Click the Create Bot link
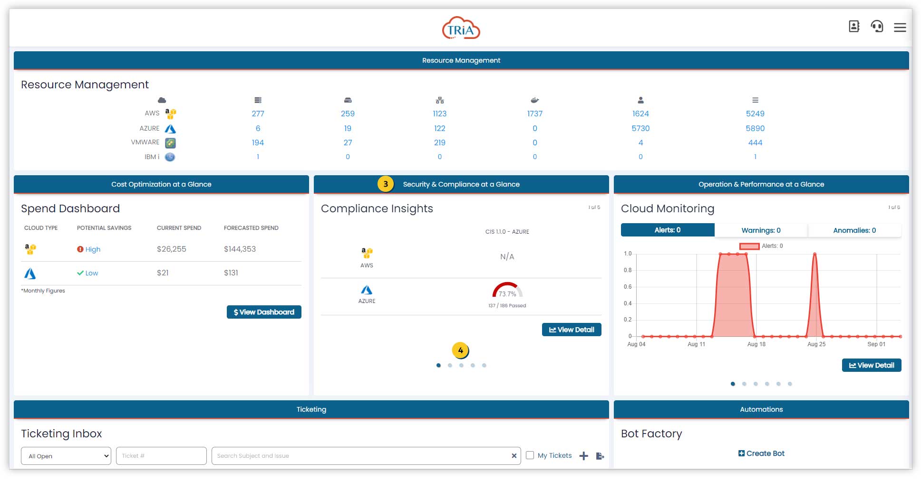This screenshot has width=921, height=491. [x=761, y=453]
